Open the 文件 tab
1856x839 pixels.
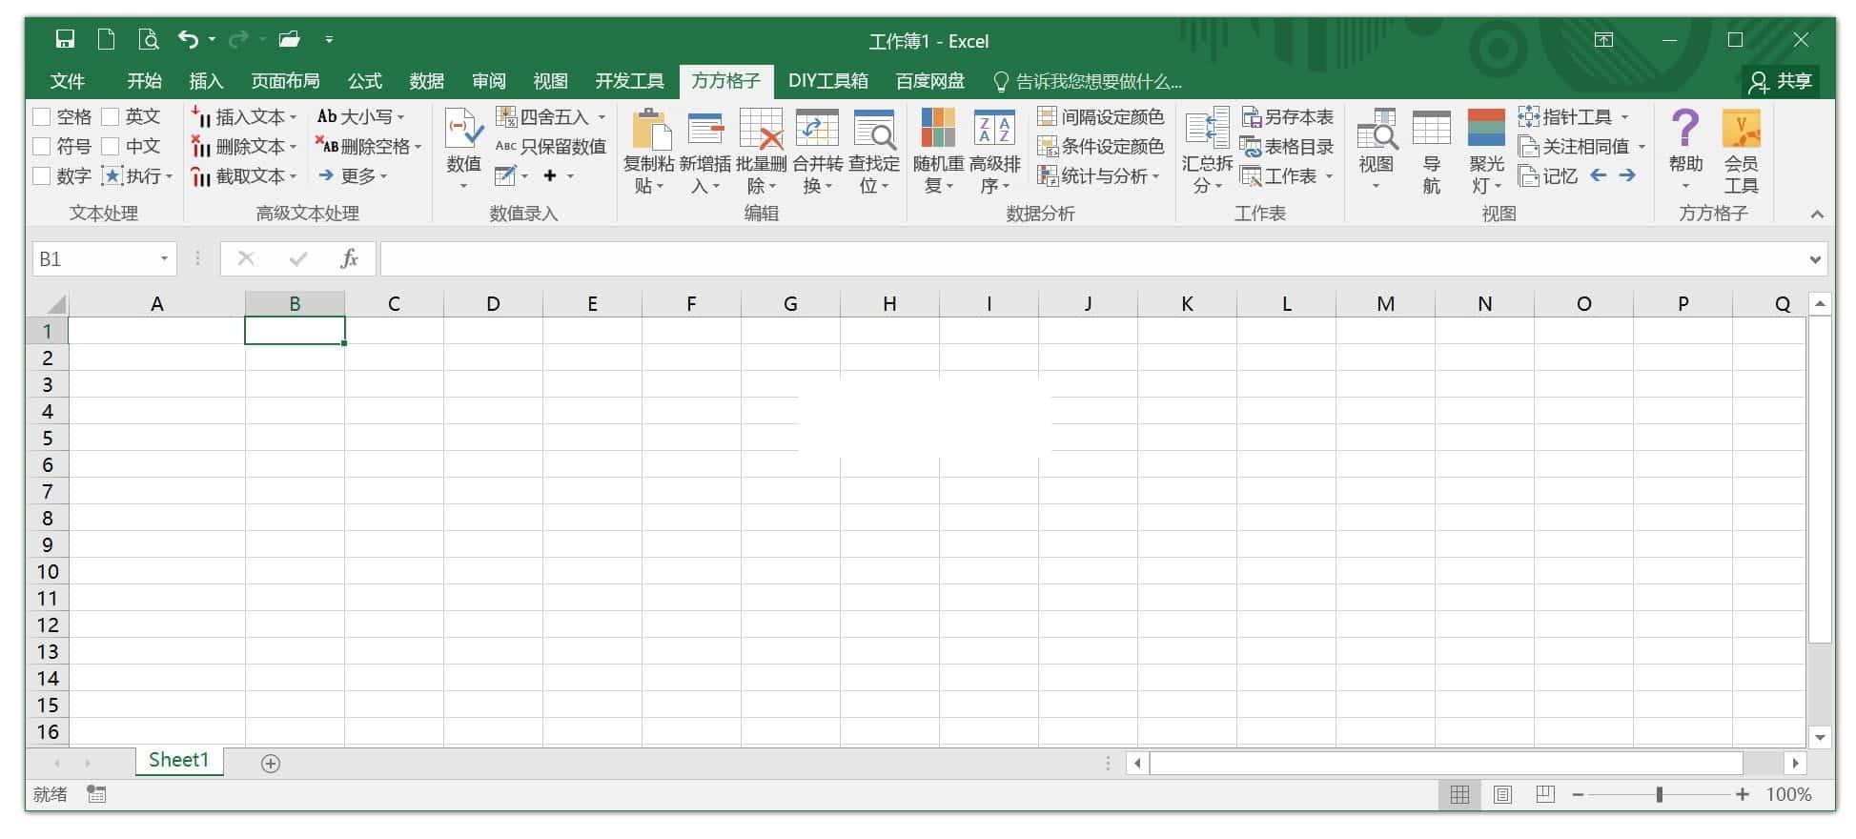click(x=67, y=81)
